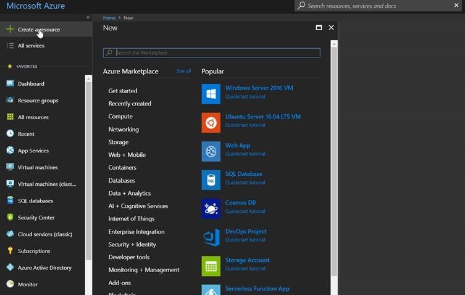Select Monitoring + Management category
465x295 pixels.
tap(144, 270)
